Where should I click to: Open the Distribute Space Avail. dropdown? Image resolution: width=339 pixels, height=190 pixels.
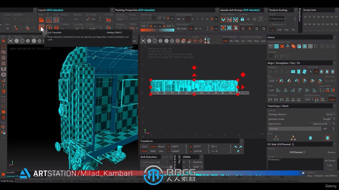click(309, 99)
